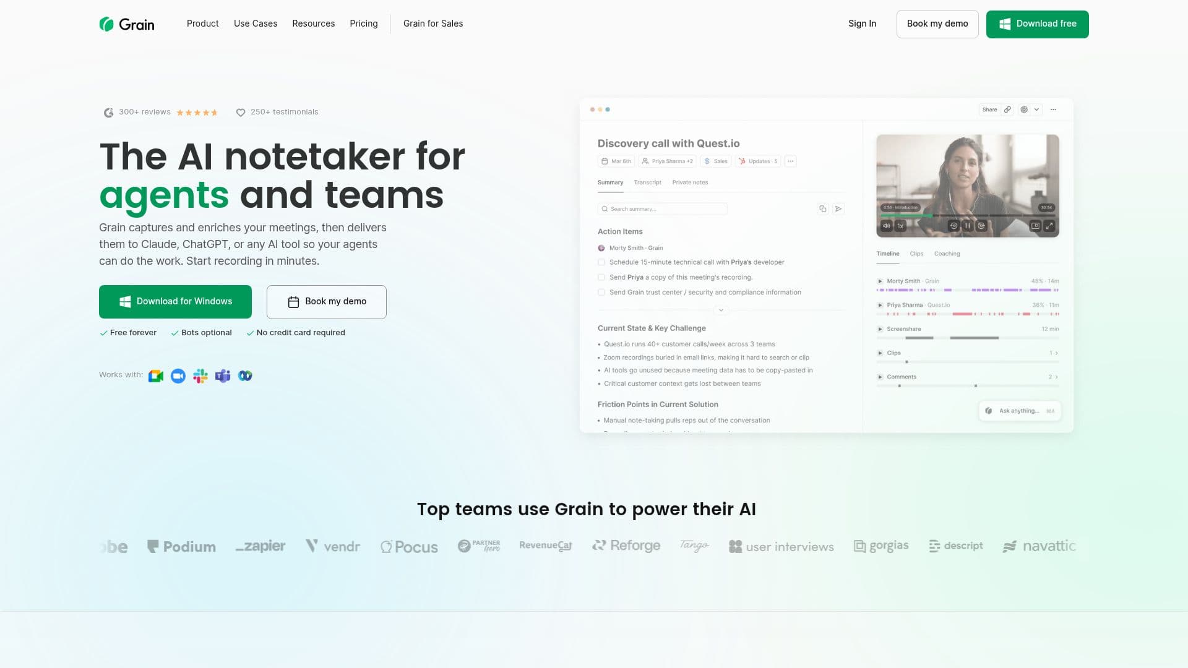The width and height of the screenshot is (1188, 668).
Task: Switch to the Coaching tab
Action: coord(947,254)
